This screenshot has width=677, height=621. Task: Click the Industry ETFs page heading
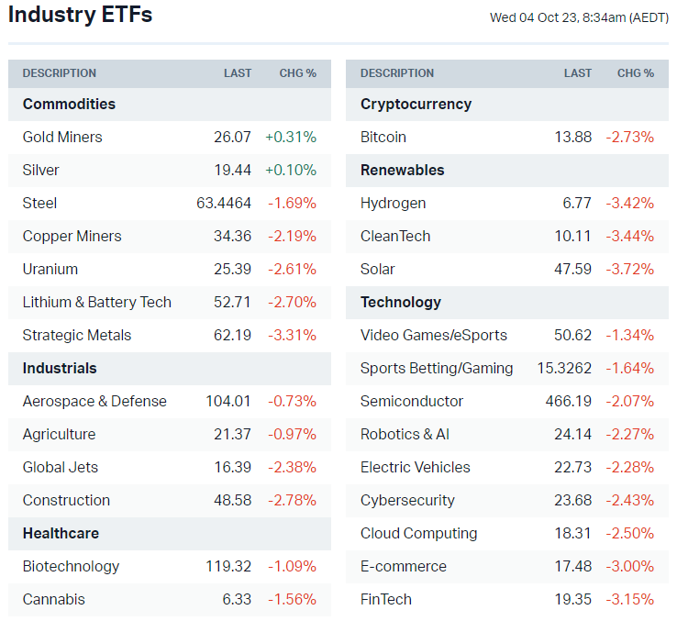[81, 16]
